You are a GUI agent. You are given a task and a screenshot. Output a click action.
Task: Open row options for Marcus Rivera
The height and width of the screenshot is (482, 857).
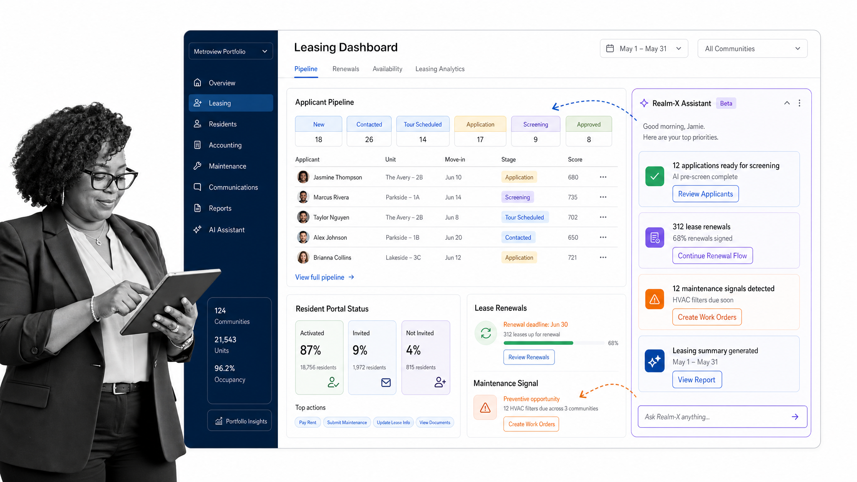603,197
